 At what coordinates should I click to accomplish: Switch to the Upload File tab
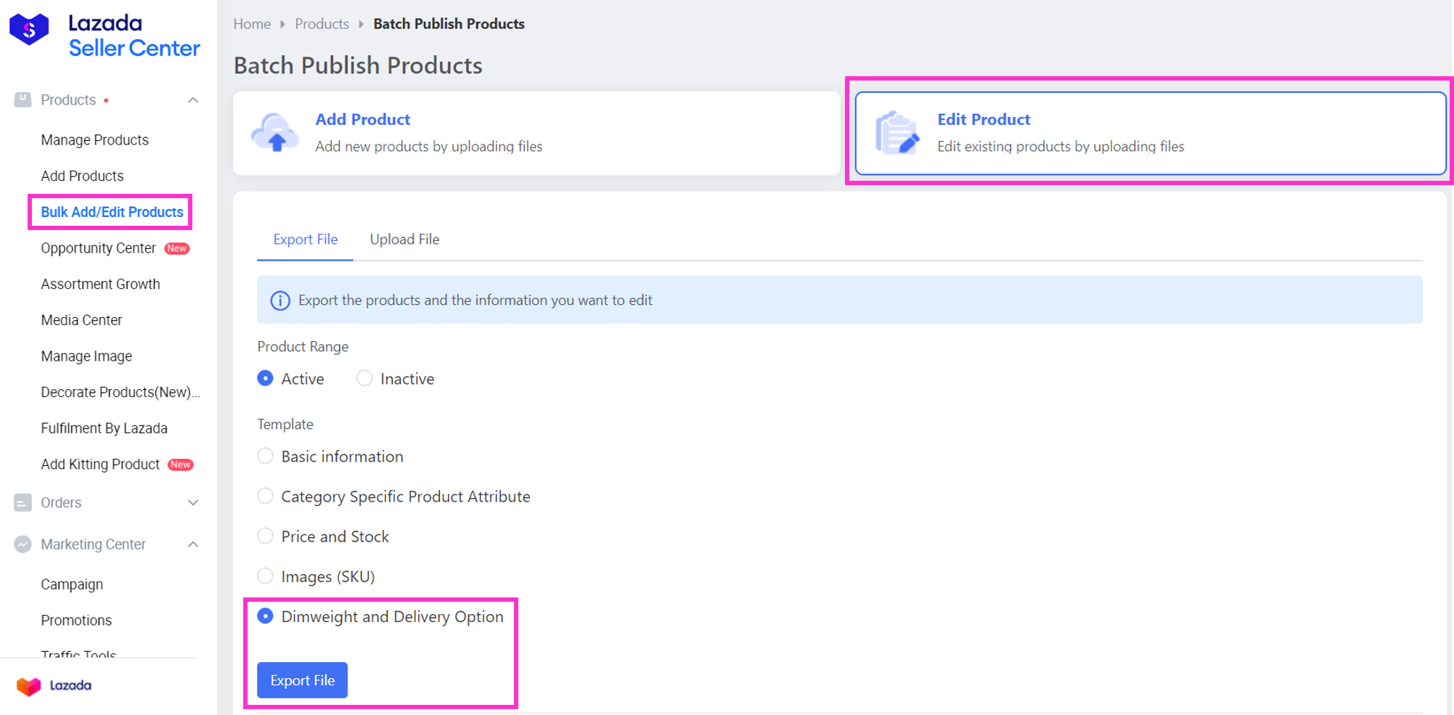click(404, 240)
